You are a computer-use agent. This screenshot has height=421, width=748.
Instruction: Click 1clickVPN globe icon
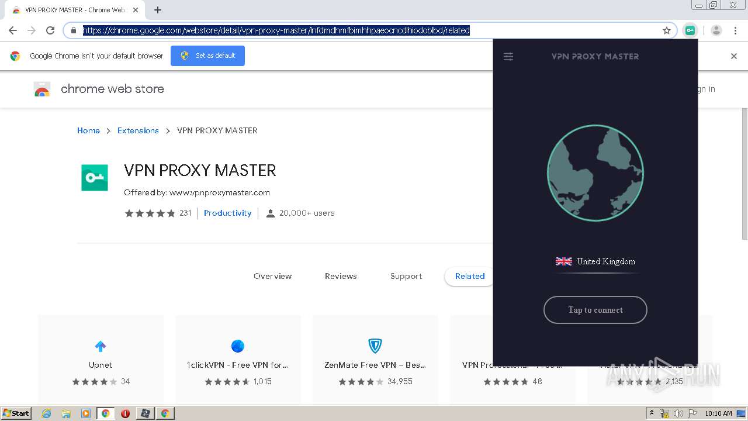coord(238,346)
